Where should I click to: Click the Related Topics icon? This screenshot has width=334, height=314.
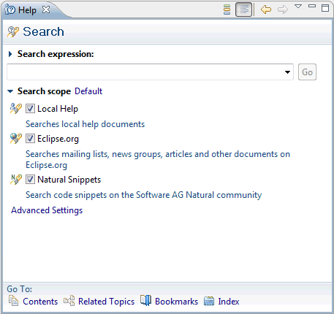coord(69,301)
